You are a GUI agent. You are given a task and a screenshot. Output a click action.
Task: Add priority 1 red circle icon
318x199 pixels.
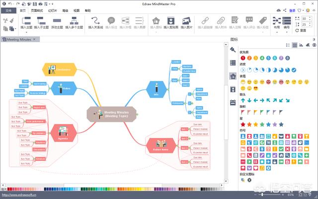coord(243,58)
